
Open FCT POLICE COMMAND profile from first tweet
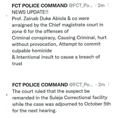(40, 6)
